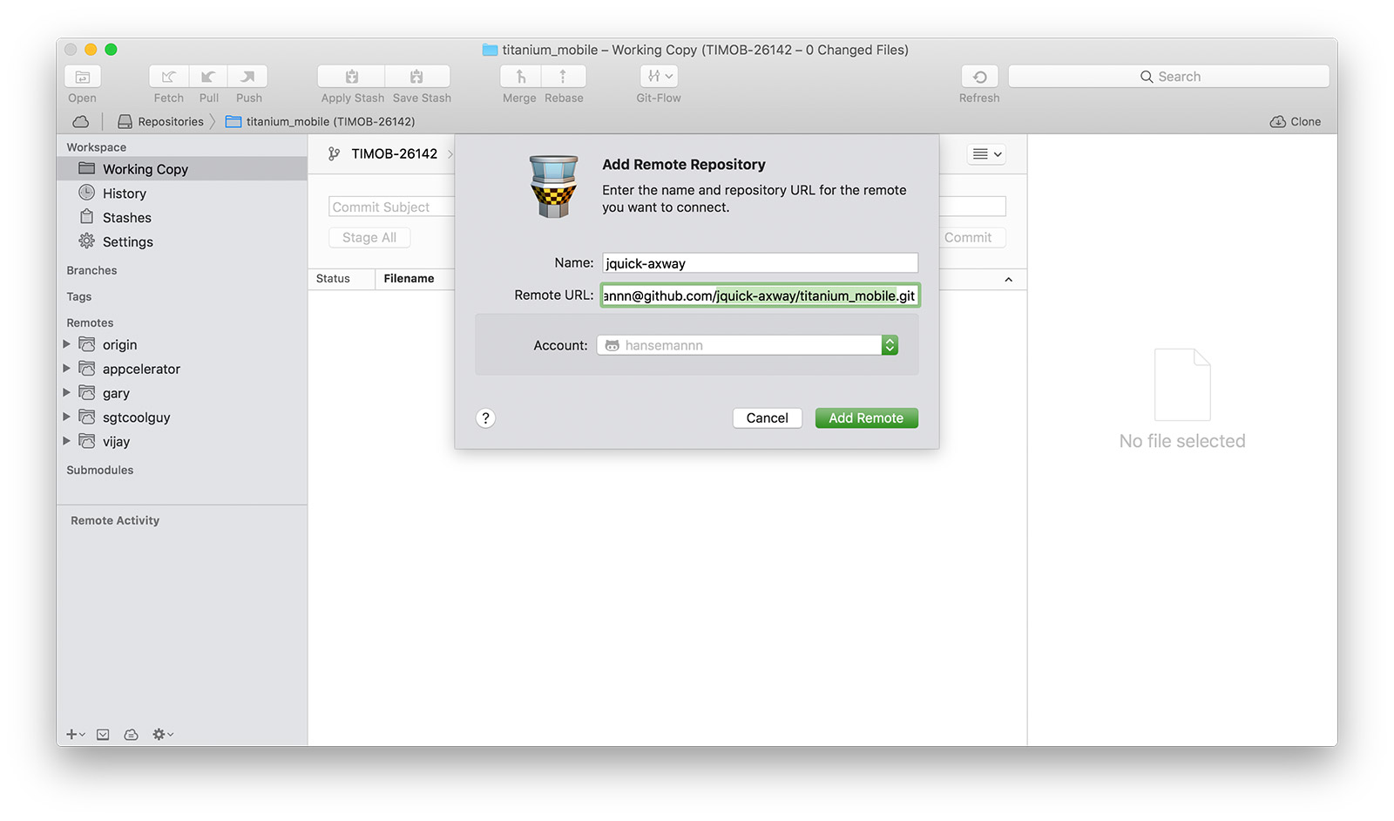Open Settings in the sidebar

(182, 242)
